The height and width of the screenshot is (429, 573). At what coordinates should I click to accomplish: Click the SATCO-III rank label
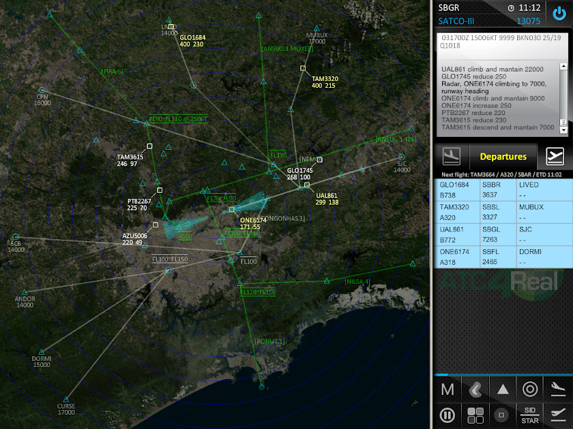point(456,21)
